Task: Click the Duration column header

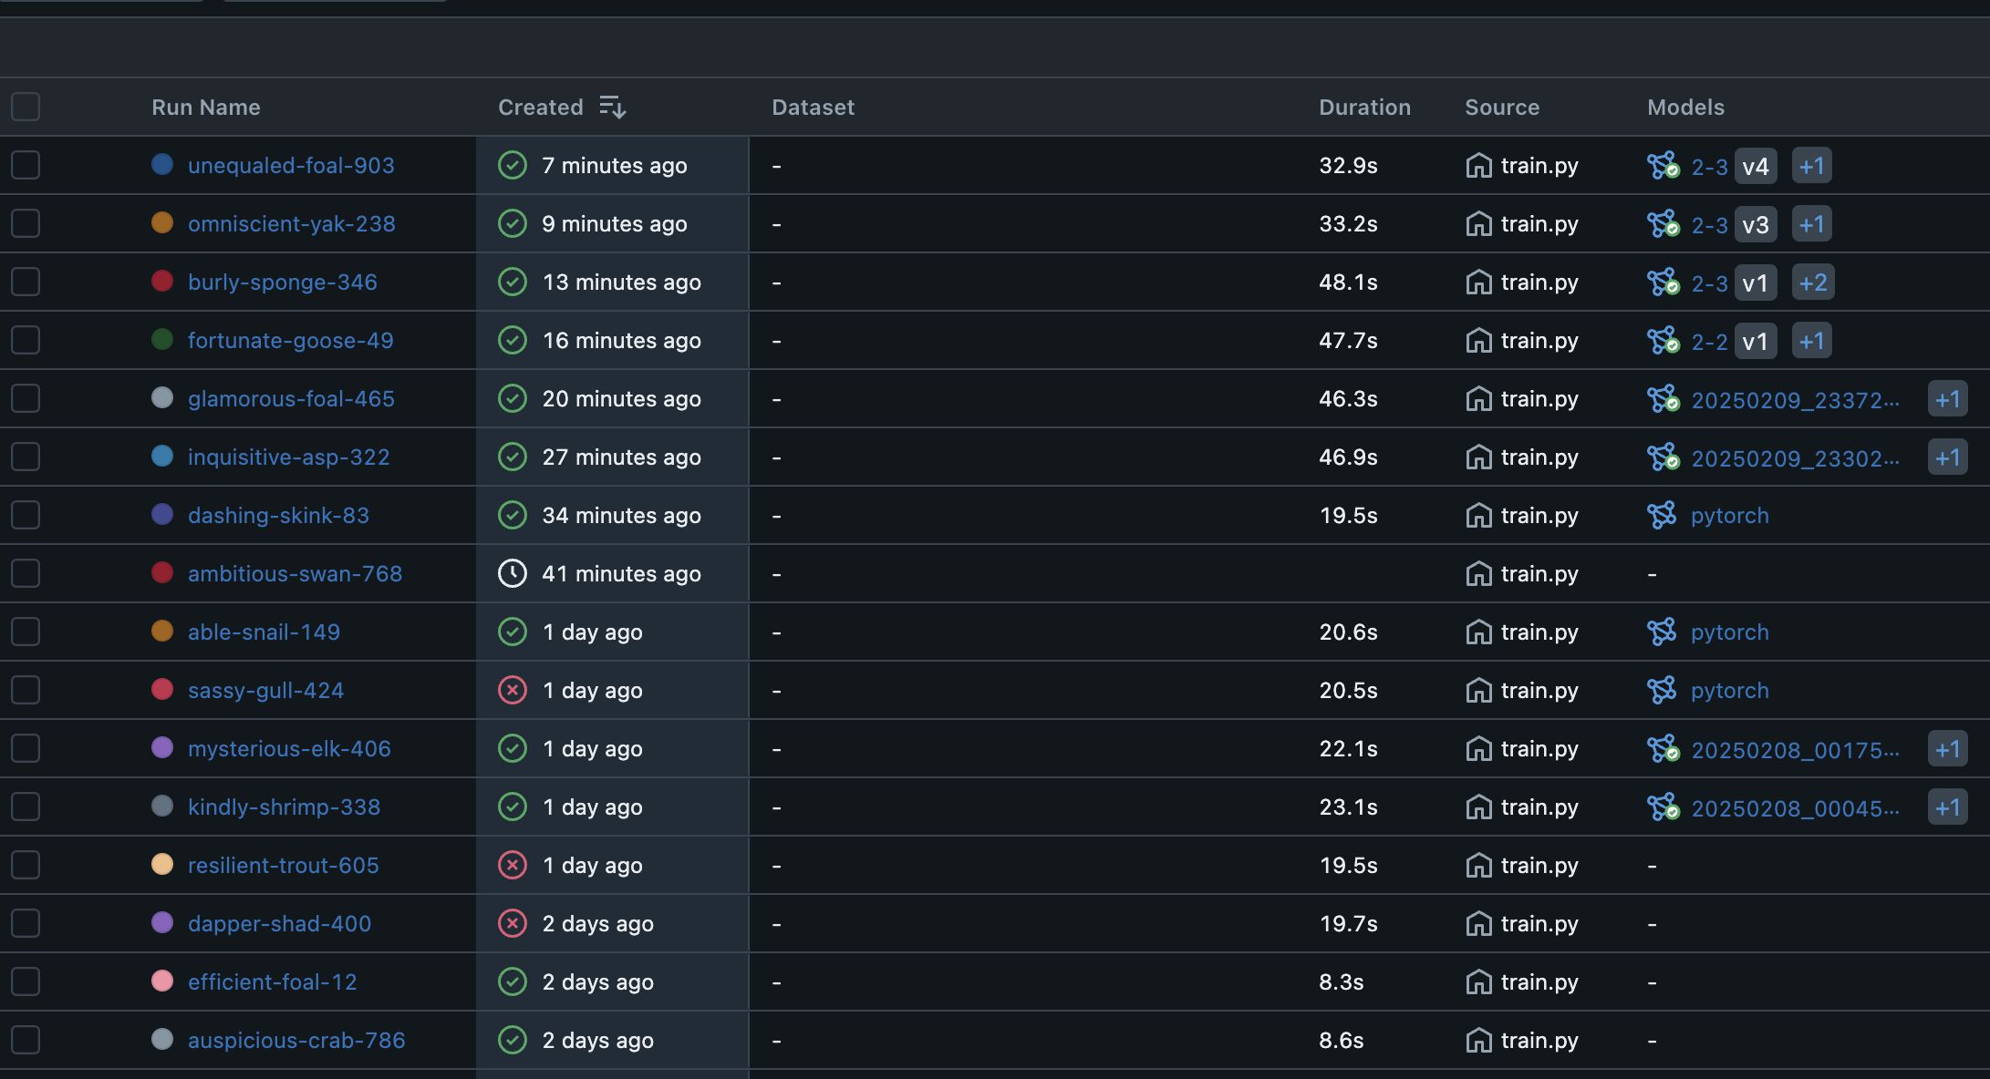Action: (1364, 108)
